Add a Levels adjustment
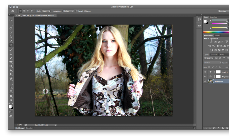The image size is (229, 140). pyautogui.click(x=215, y=42)
